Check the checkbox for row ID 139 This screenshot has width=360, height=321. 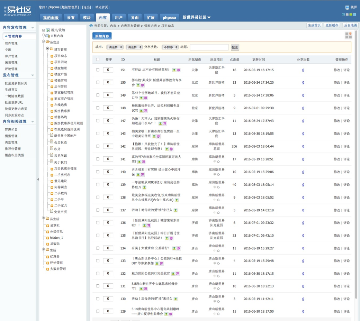[x=98, y=184]
